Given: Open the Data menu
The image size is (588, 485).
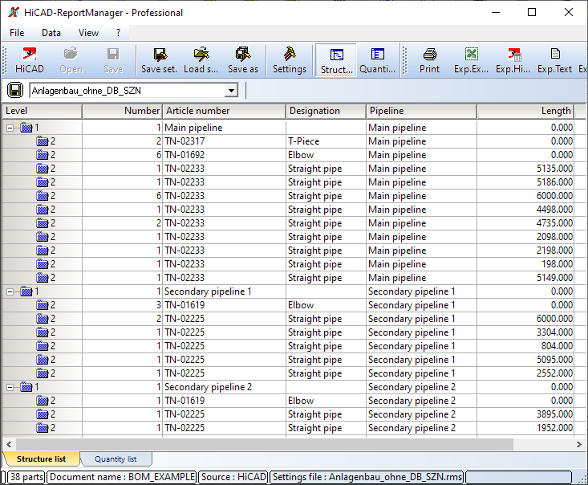Looking at the screenshot, I should click(51, 33).
